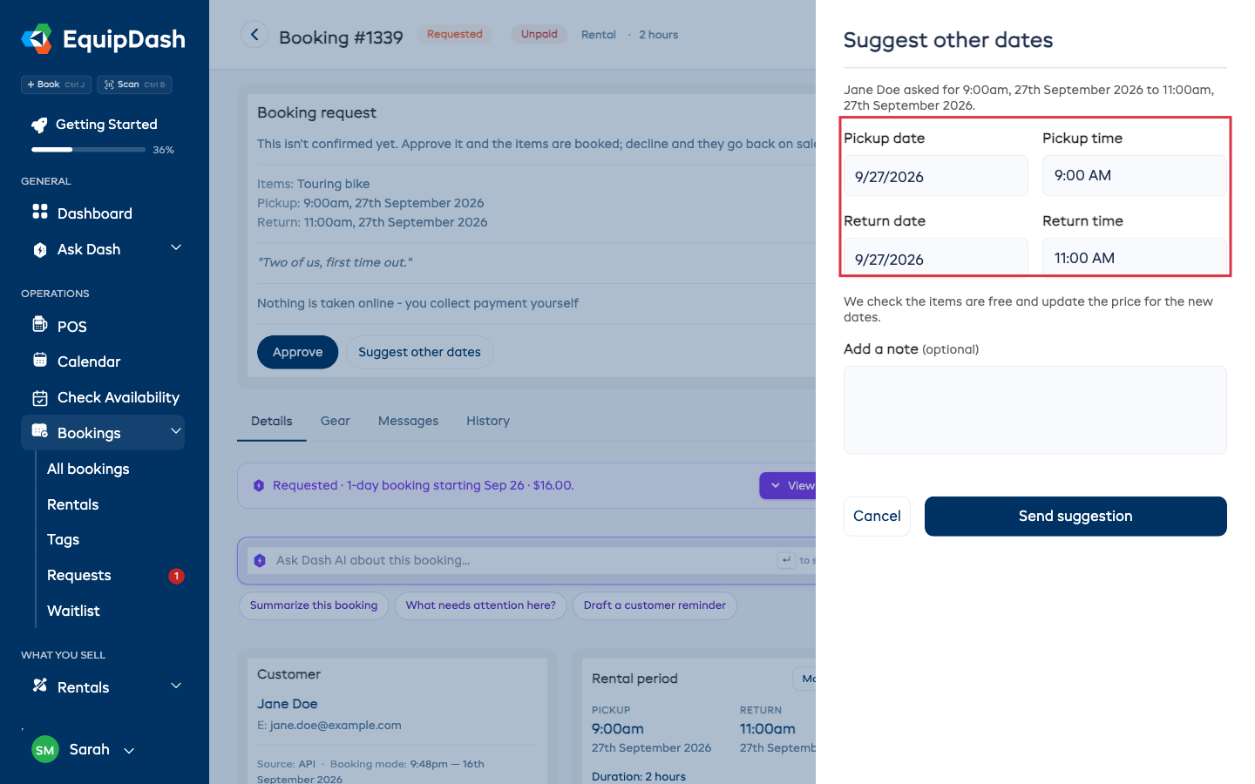The image size is (1255, 784).
Task: Expand the Rentals section chevron
Action: tap(176, 686)
